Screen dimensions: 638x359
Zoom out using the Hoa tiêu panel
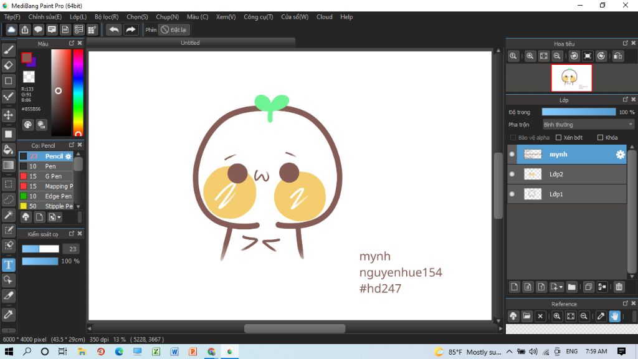[x=557, y=56]
